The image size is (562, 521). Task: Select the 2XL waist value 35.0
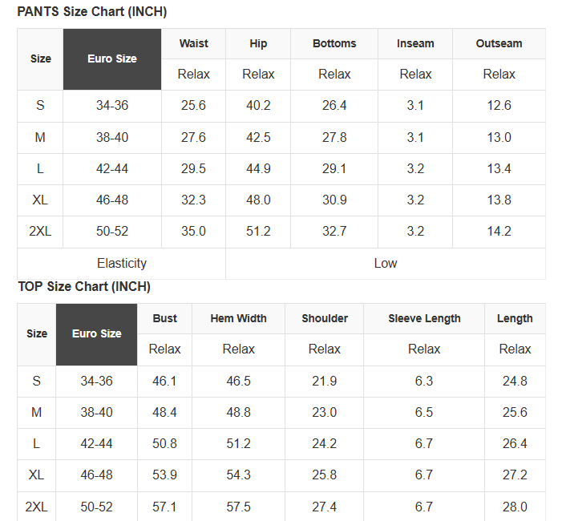point(193,232)
